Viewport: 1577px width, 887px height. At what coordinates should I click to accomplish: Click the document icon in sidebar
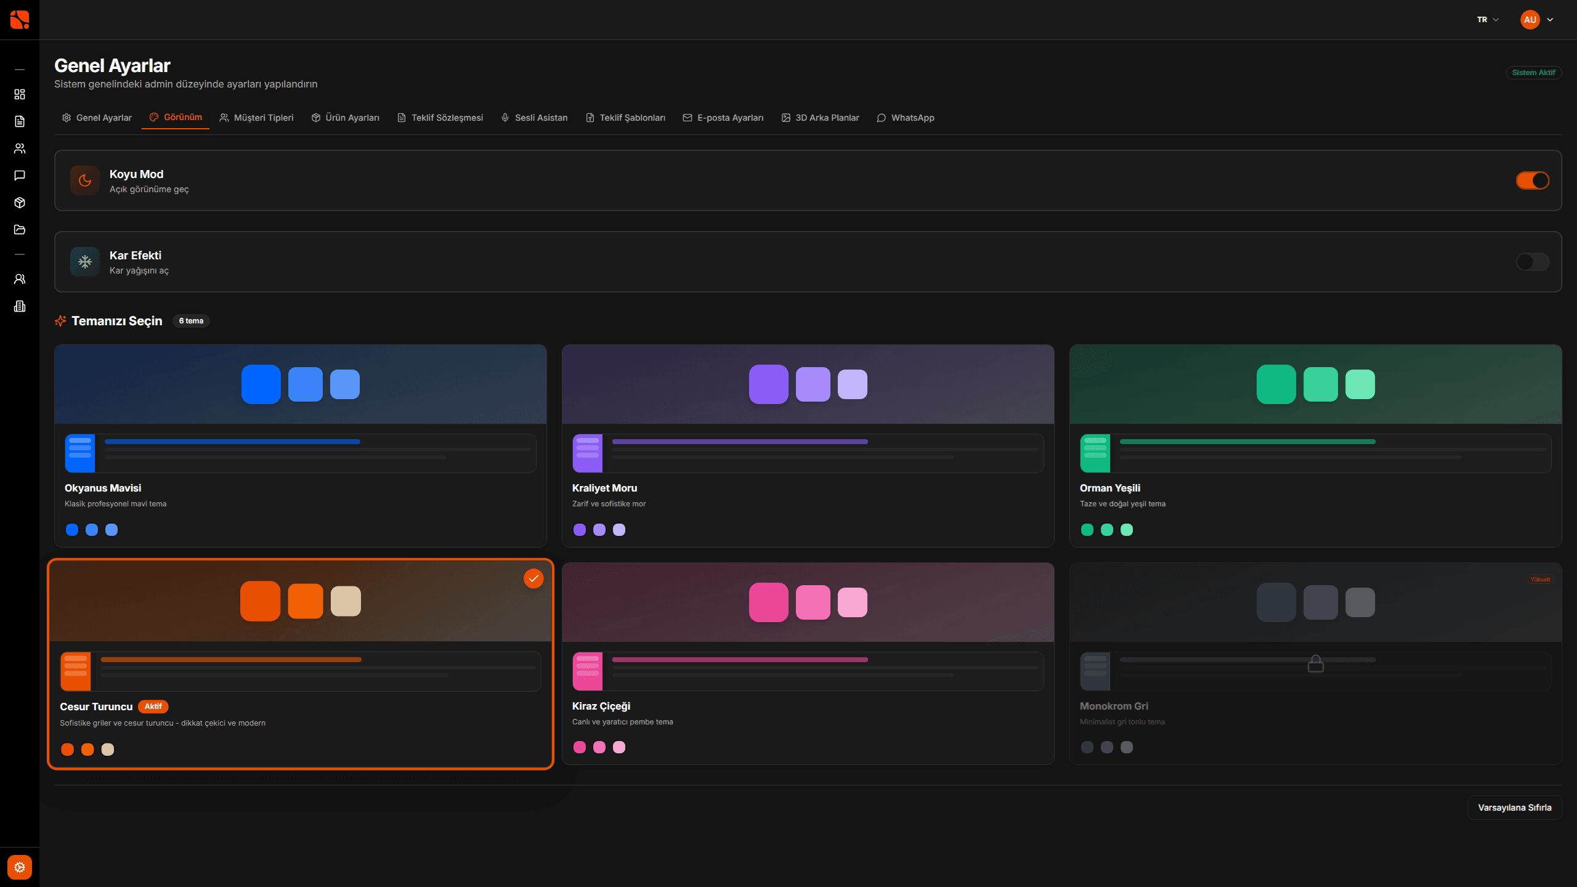tap(20, 121)
